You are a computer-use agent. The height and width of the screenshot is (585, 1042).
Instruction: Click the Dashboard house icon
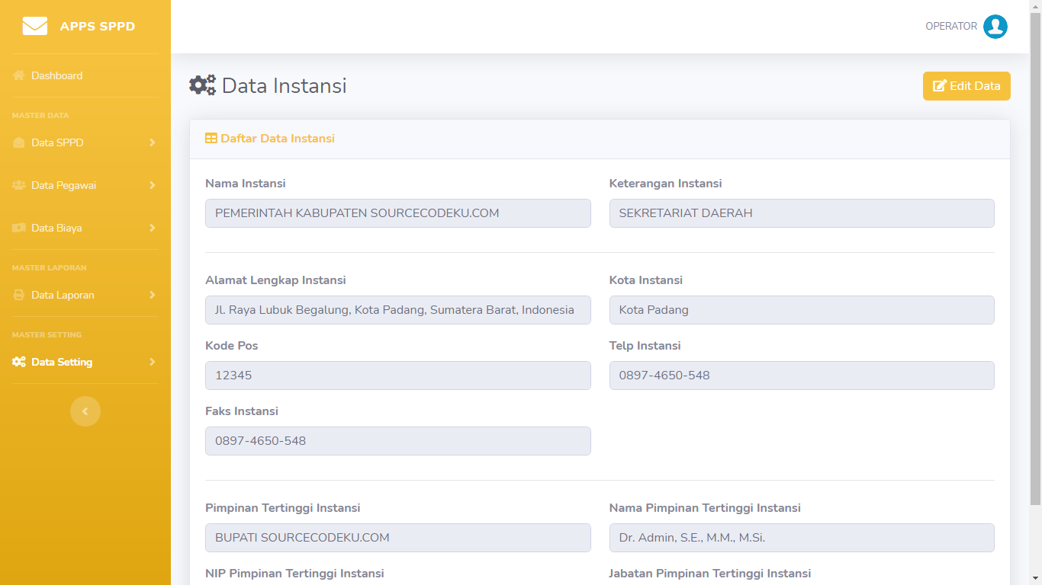(19, 75)
